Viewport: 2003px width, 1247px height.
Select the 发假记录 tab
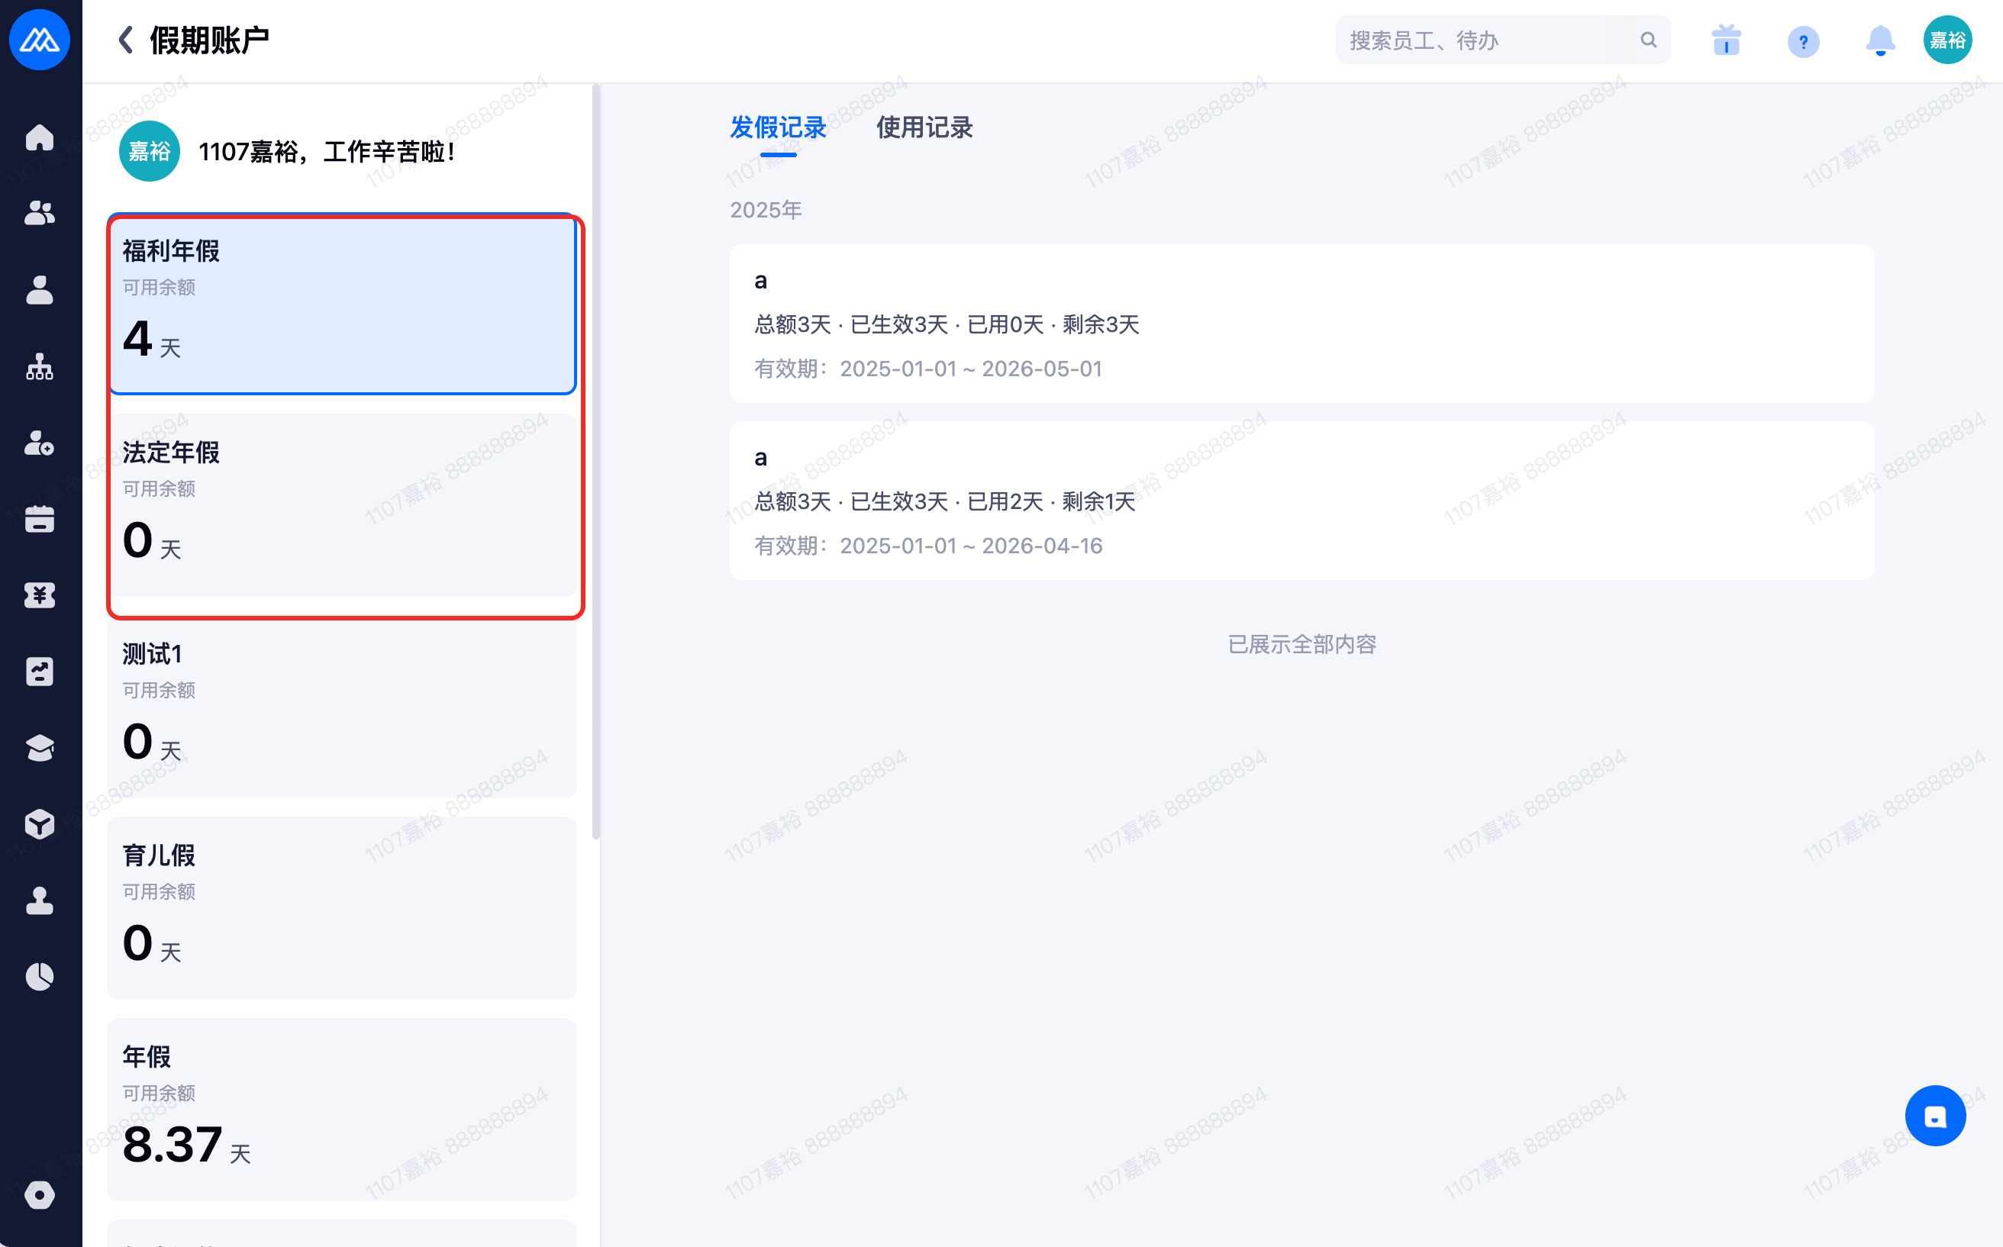click(777, 128)
